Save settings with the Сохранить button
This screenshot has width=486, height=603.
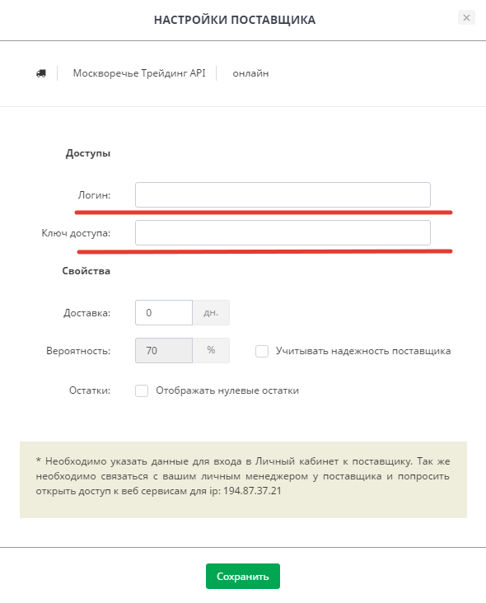(243, 576)
